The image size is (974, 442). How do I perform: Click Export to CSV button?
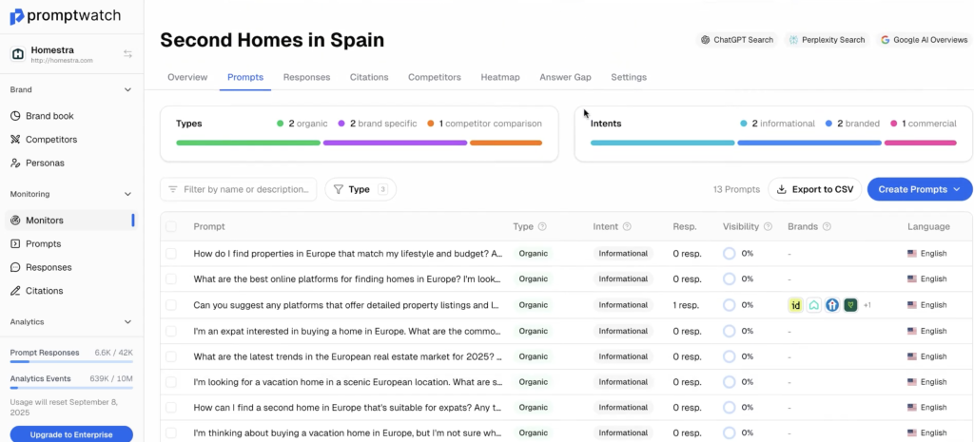(x=815, y=189)
